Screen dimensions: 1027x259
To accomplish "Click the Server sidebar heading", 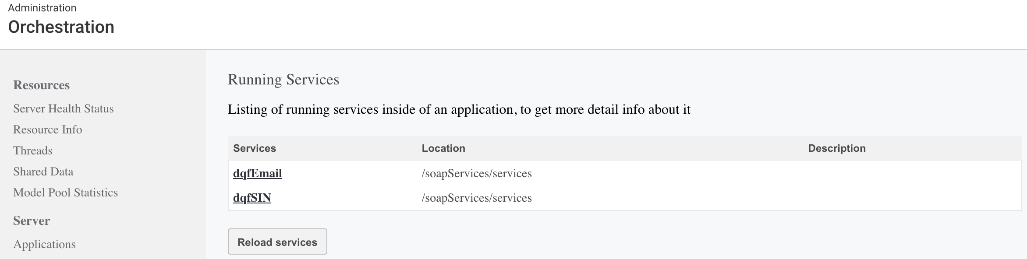I will pyautogui.click(x=31, y=220).
